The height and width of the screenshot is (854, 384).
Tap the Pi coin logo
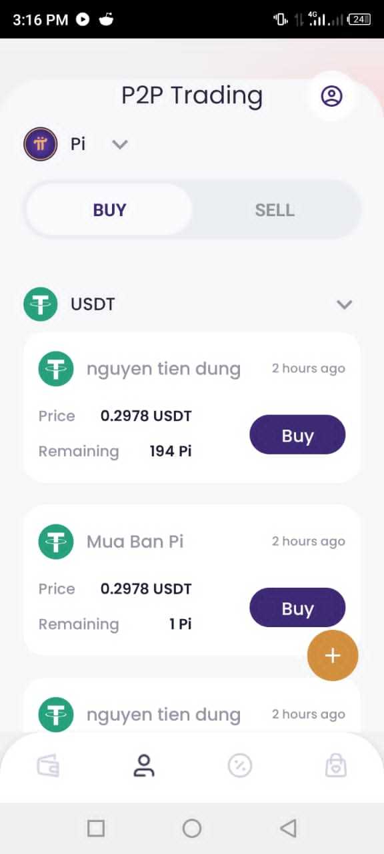41,143
